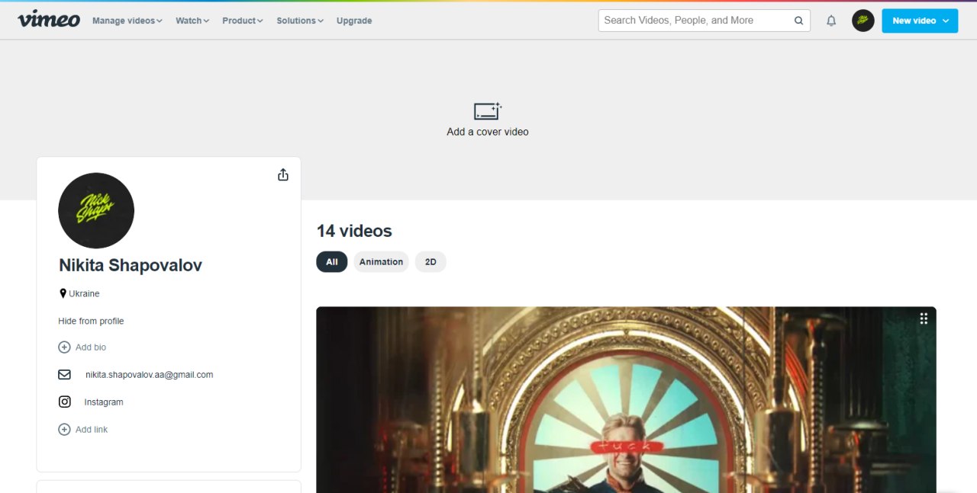The height and width of the screenshot is (493, 977).
Task: Expand the Product menu
Action: (x=243, y=21)
